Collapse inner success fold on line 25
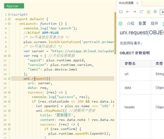 pyautogui.click(x=9, y=124)
